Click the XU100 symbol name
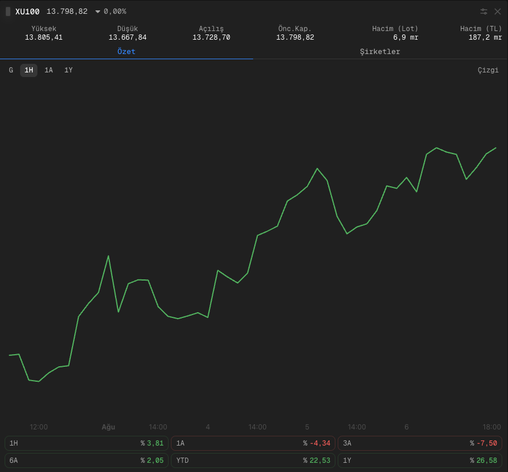The image size is (508, 472). pos(27,11)
